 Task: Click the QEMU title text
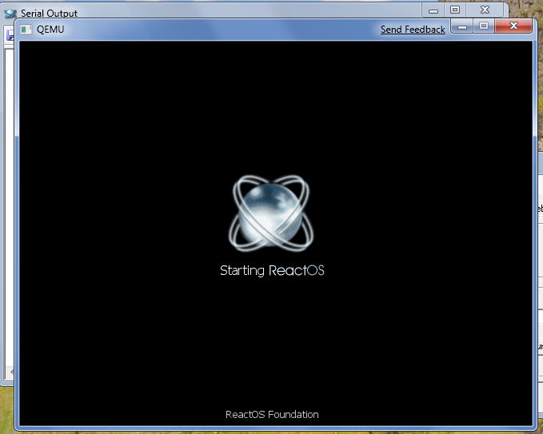(50, 30)
